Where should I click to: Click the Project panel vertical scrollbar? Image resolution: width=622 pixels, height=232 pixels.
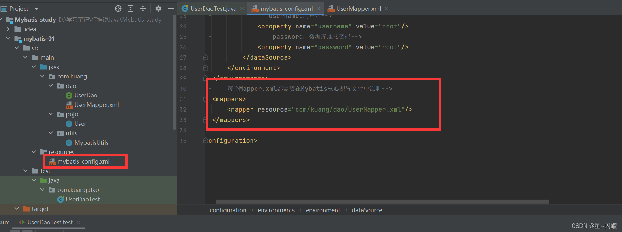click(175, 72)
